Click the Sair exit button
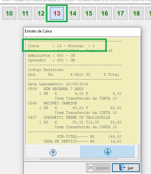 pos(126,168)
